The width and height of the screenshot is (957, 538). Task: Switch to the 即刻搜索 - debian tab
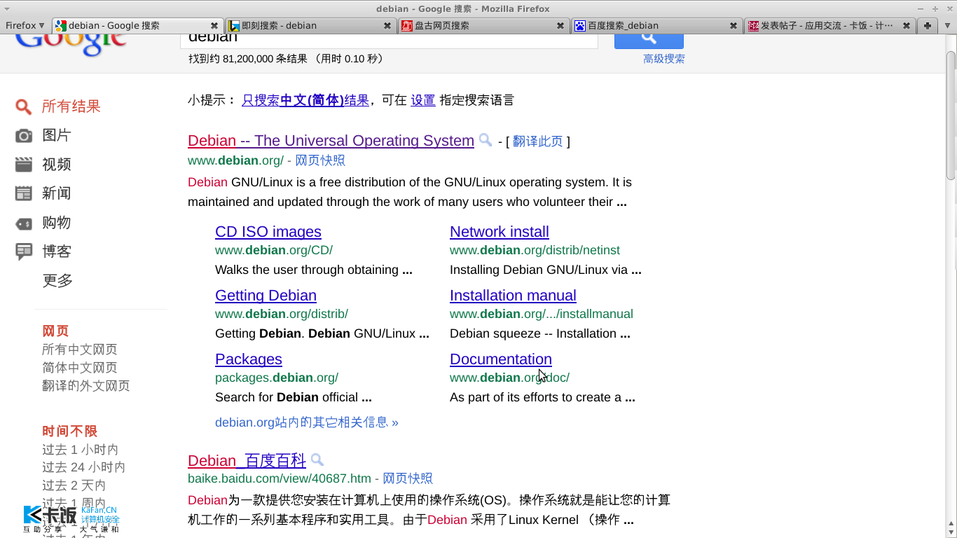coord(311,25)
